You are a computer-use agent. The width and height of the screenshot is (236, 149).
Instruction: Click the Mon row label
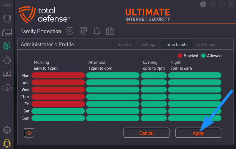[x=26, y=75]
